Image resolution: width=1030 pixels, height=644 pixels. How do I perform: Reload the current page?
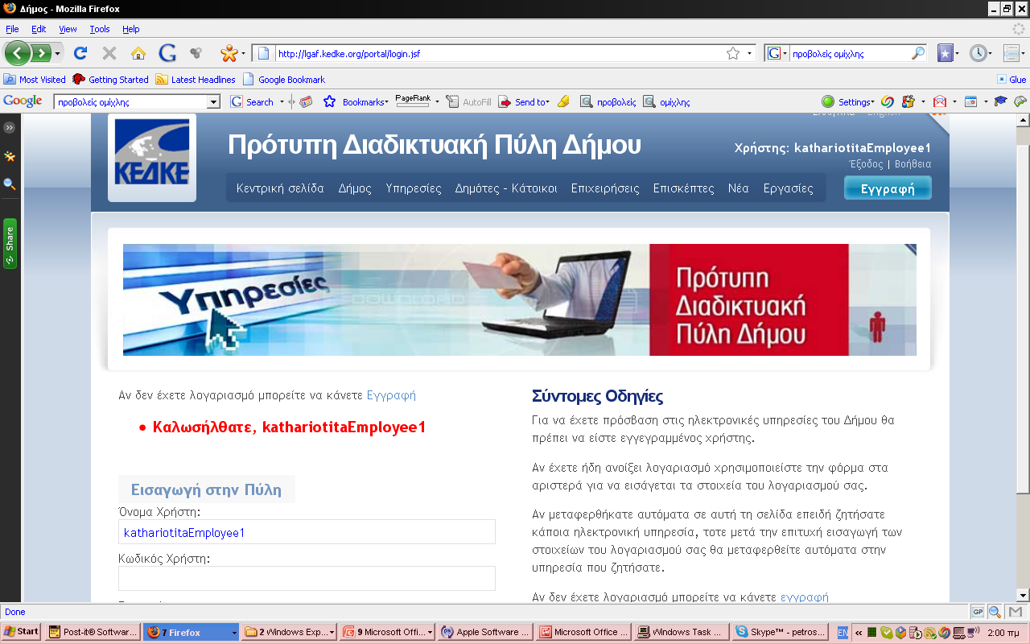pyautogui.click(x=80, y=53)
